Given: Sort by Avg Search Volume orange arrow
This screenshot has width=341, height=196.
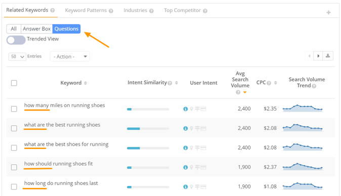Looking at the screenshot, I should 245,92.
